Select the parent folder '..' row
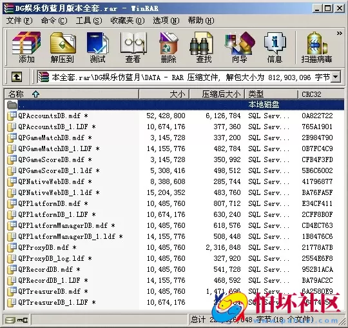Viewport: 348px width, 328px height. (175, 105)
